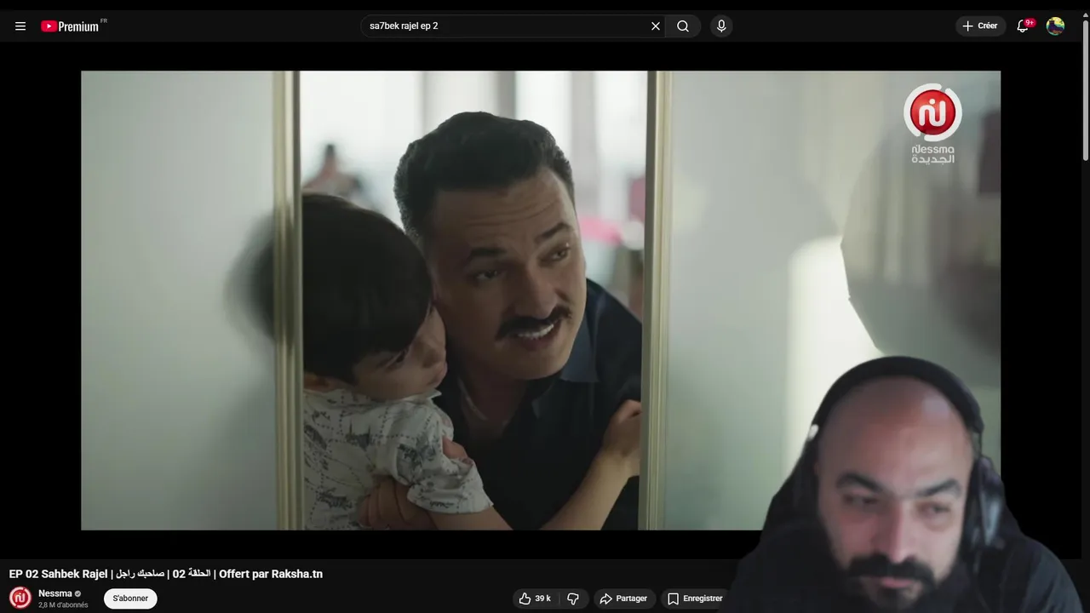
Task: Click the video player to pause
Action: point(541,301)
